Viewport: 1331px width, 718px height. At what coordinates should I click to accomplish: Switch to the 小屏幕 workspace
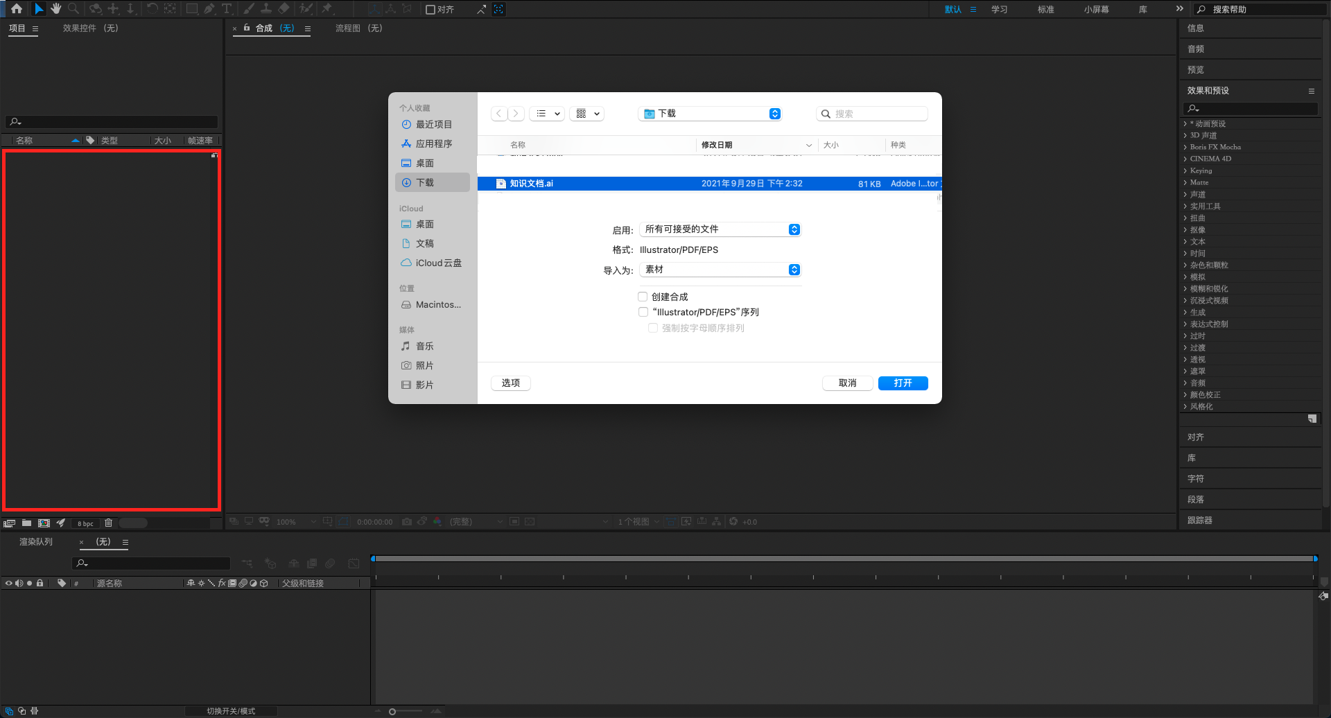(x=1096, y=10)
